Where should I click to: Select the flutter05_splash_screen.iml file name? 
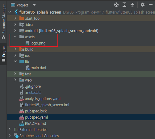point(47,105)
